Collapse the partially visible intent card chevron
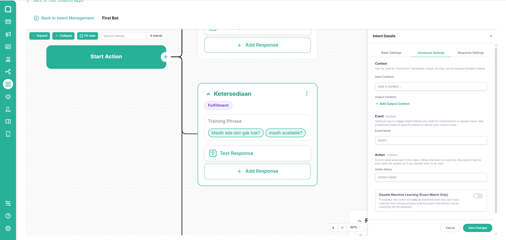 (360, 221)
